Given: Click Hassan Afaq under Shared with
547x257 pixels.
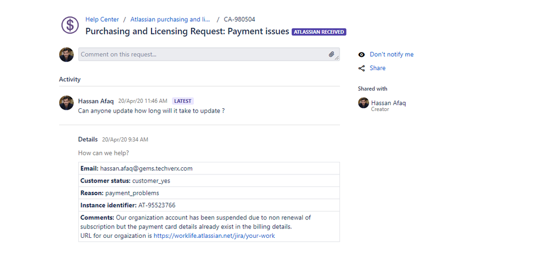Looking at the screenshot, I should (388, 103).
